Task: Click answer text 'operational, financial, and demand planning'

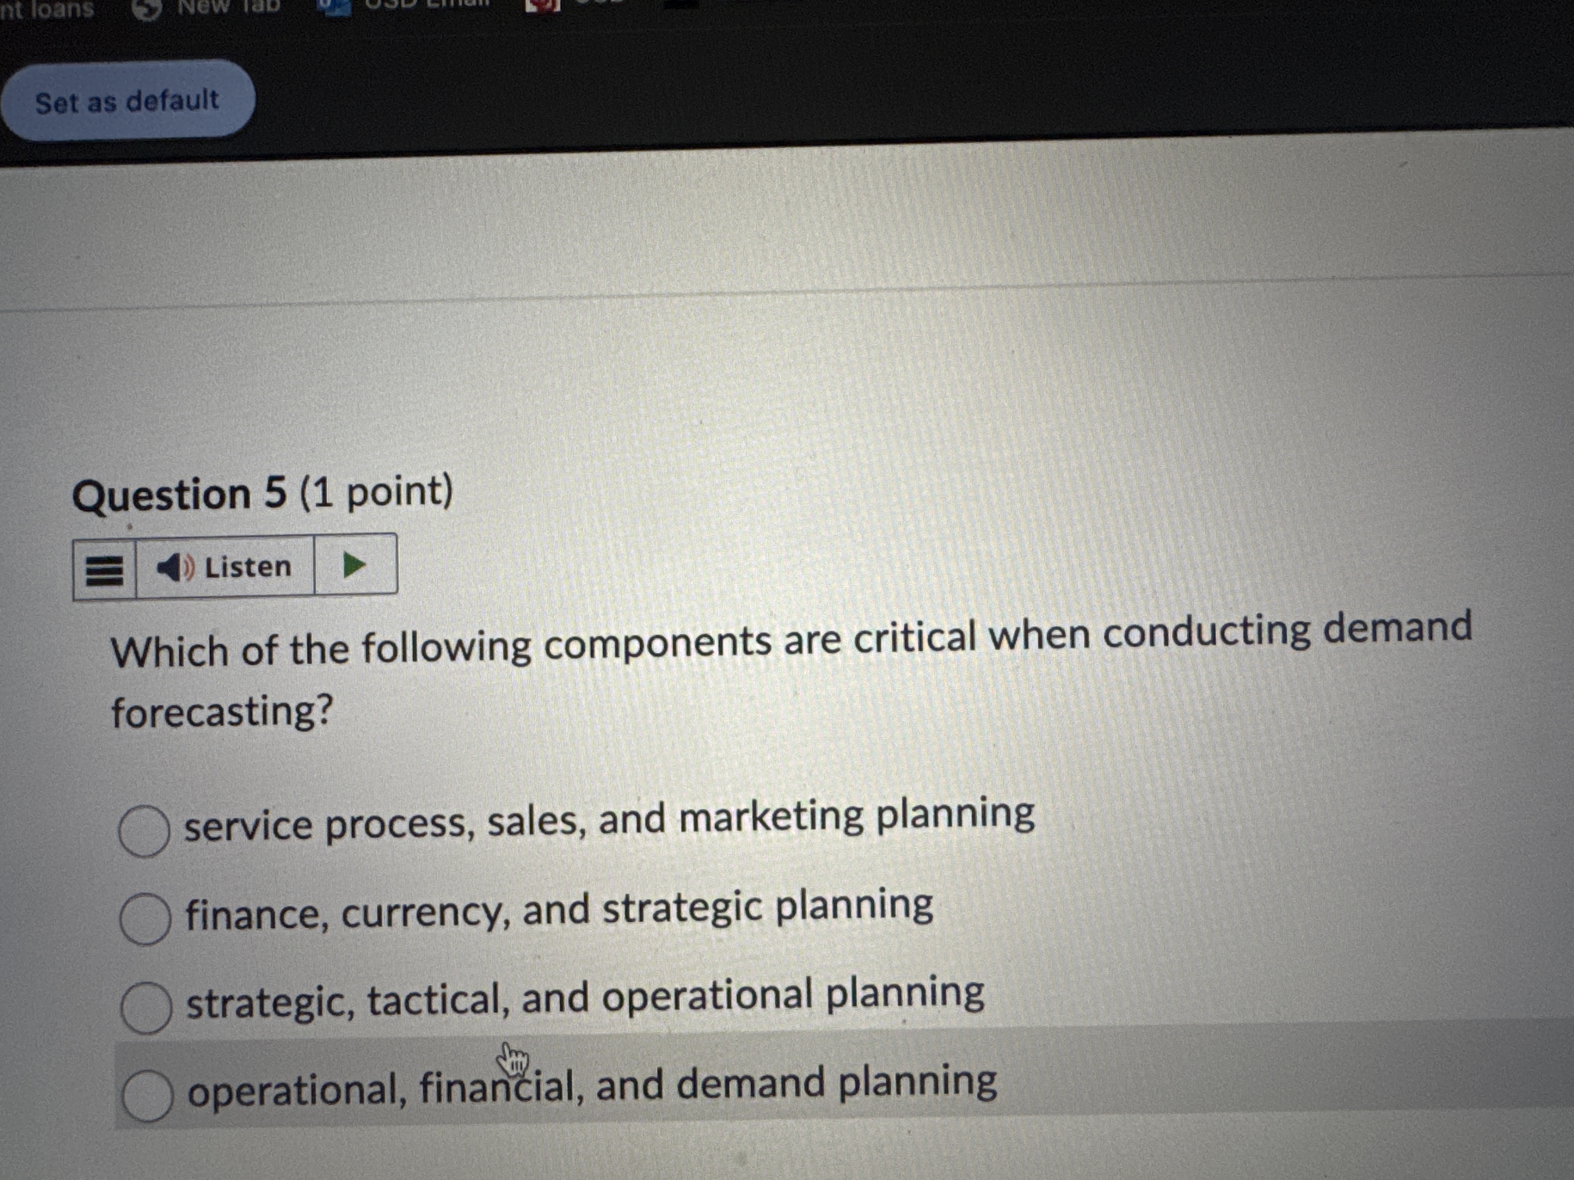Action: coord(592,1086)
